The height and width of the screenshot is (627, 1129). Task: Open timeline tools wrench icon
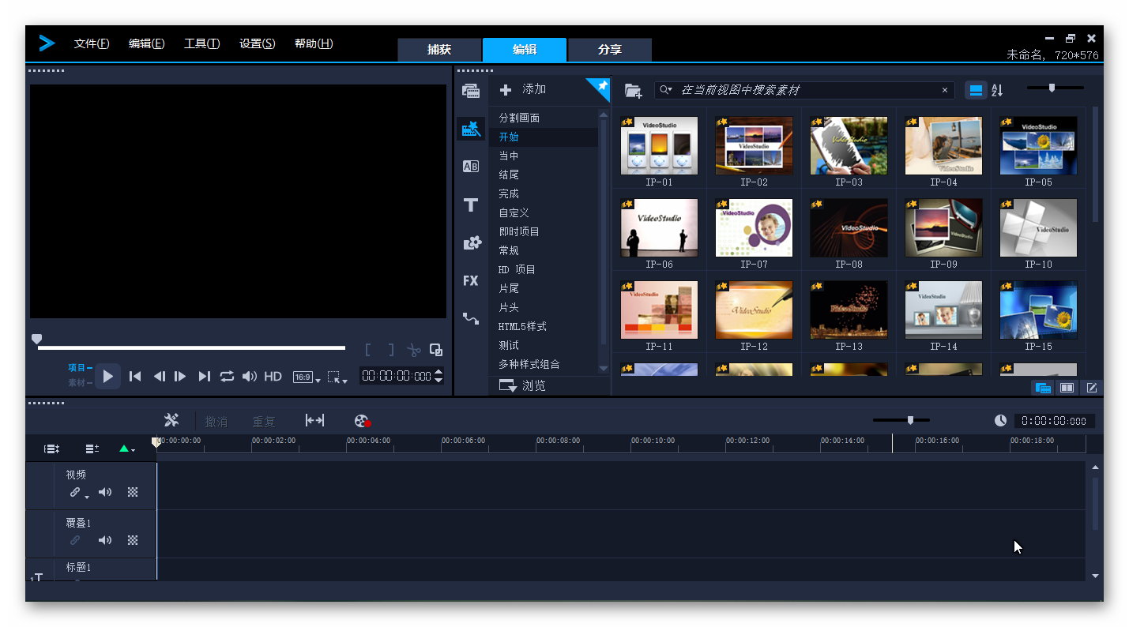(x=171, y=420)
